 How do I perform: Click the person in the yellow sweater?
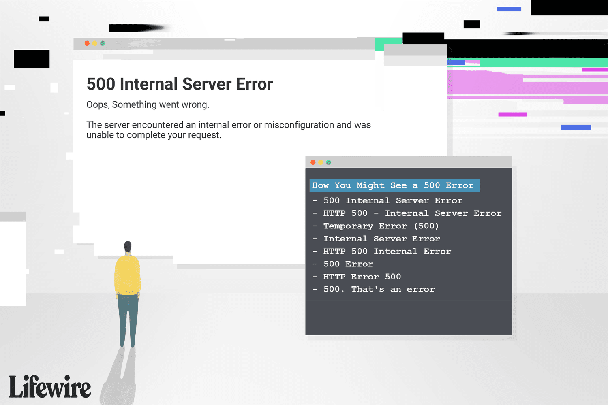[128, 294]
